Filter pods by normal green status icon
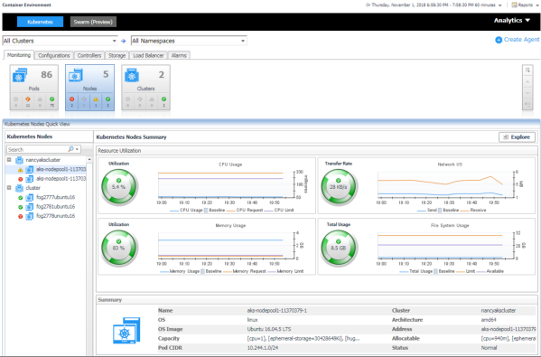Image resolution: width=541 pixels, height=357 pixels. pos(51,99)
